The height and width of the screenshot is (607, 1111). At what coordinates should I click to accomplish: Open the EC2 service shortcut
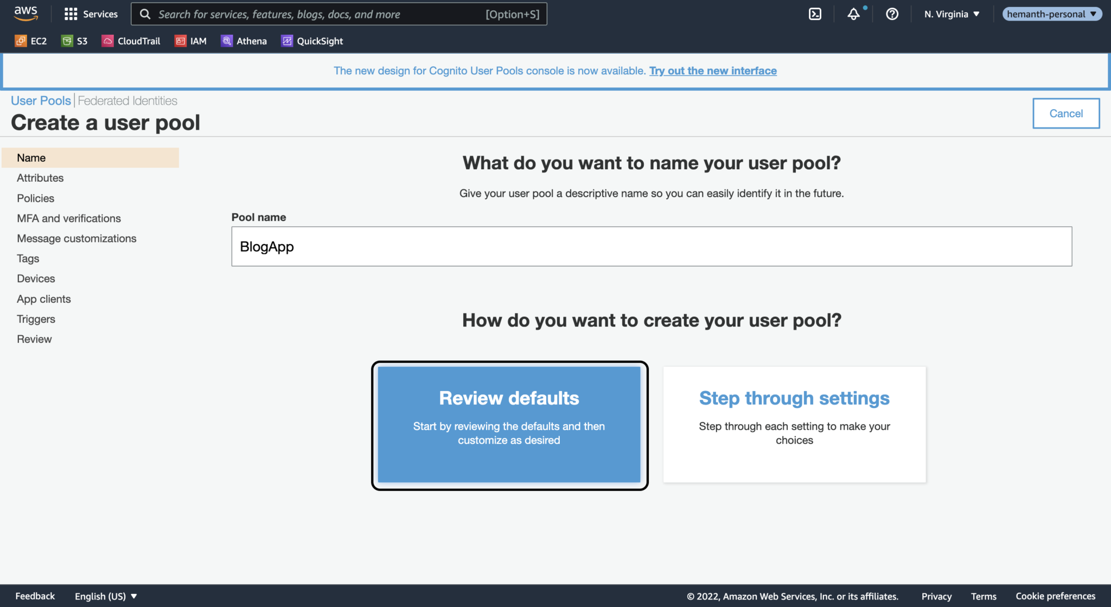coord(31,41)
